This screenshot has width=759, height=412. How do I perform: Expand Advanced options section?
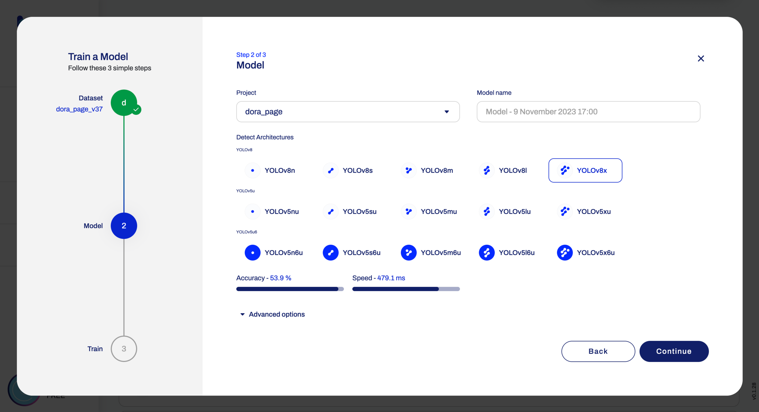coord(273,314)
